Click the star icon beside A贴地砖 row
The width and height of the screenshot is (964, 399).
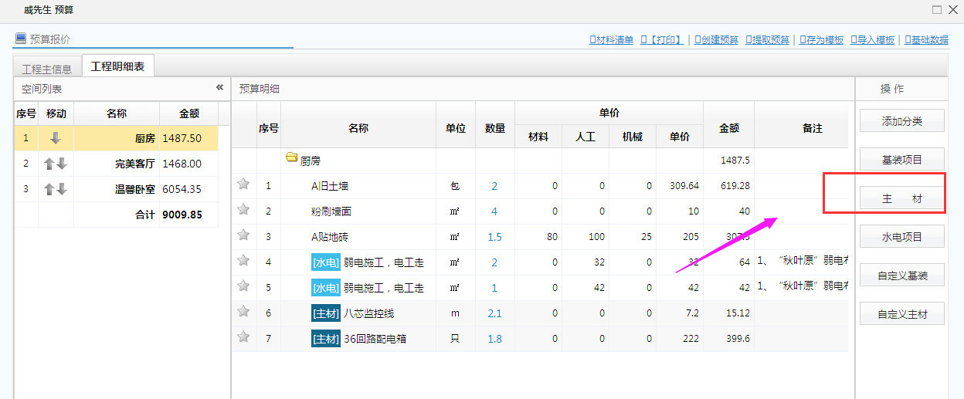[243, 235]
